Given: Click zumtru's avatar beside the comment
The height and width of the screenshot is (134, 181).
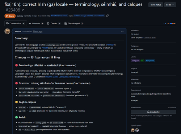Looking at the screenshot, I should (x=7, y=31).
